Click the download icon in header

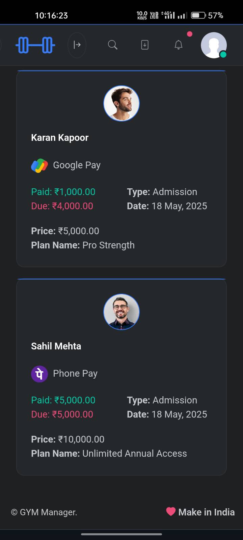[x=145, y=45]
